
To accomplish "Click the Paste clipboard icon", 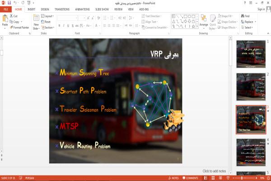I will pyautogui.click(x=5, y=19).
